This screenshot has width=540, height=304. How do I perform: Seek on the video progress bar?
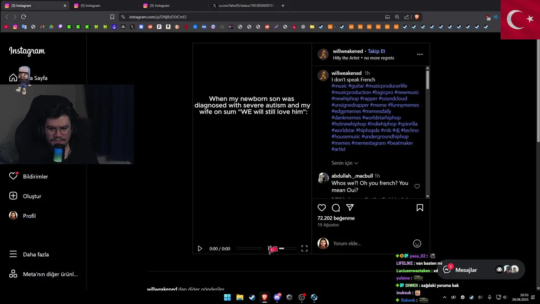pos(249,249)
